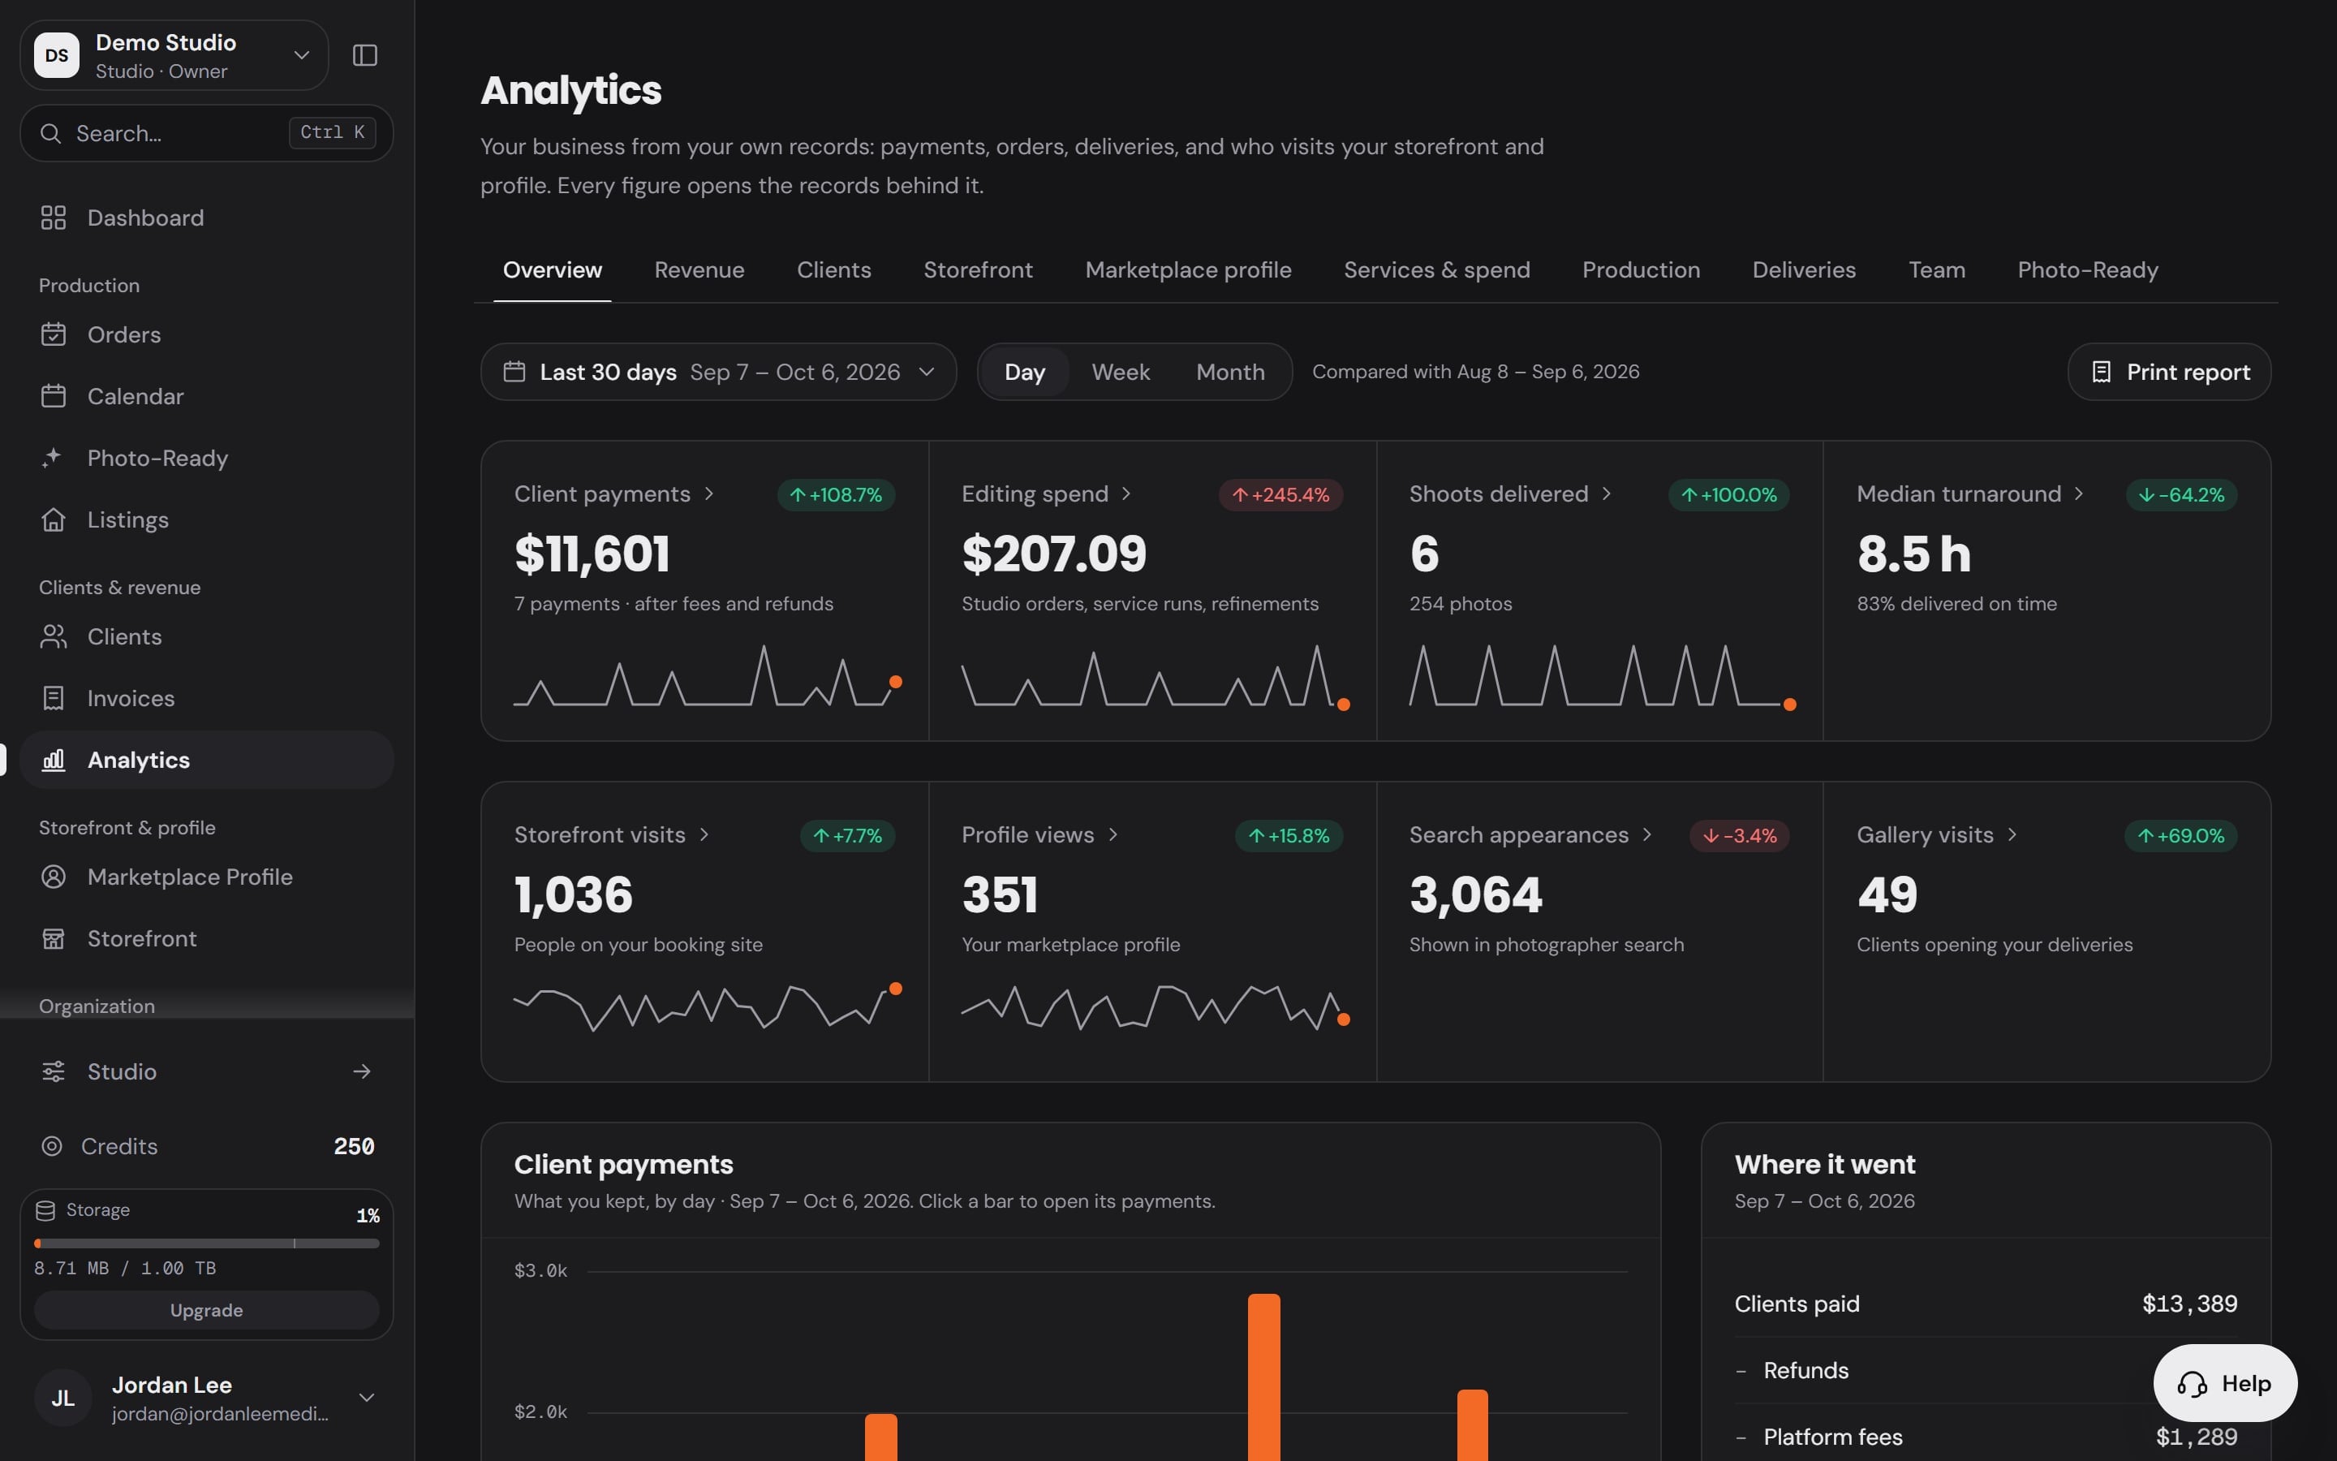The image size is (2337, 1461).
Task: Open the Marketplace profile tab
Action: (x=1188, y=269)
